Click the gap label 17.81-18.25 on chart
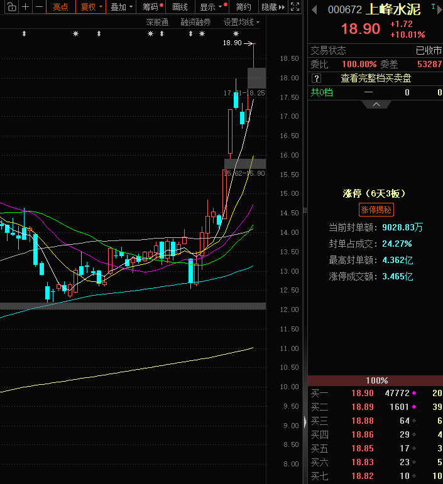Viewport: 443px width, 484px height. tap(244, 93)
